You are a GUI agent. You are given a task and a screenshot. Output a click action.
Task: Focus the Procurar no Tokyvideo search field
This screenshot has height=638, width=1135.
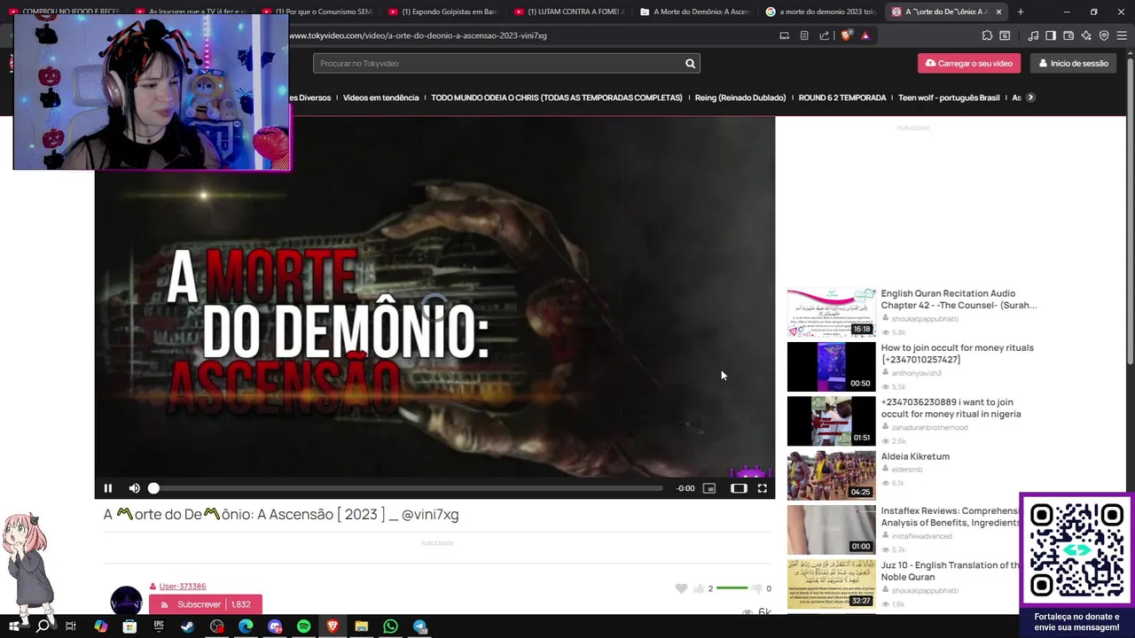click(497, 64)
